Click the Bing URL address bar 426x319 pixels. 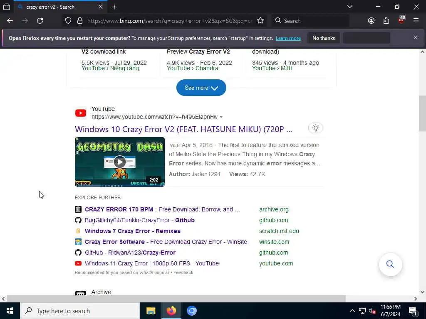click(170, 21)
